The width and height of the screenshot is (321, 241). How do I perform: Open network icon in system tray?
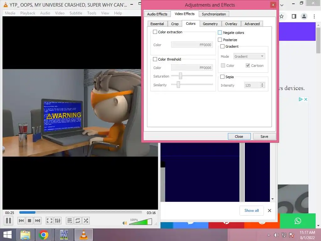(284, 235)
